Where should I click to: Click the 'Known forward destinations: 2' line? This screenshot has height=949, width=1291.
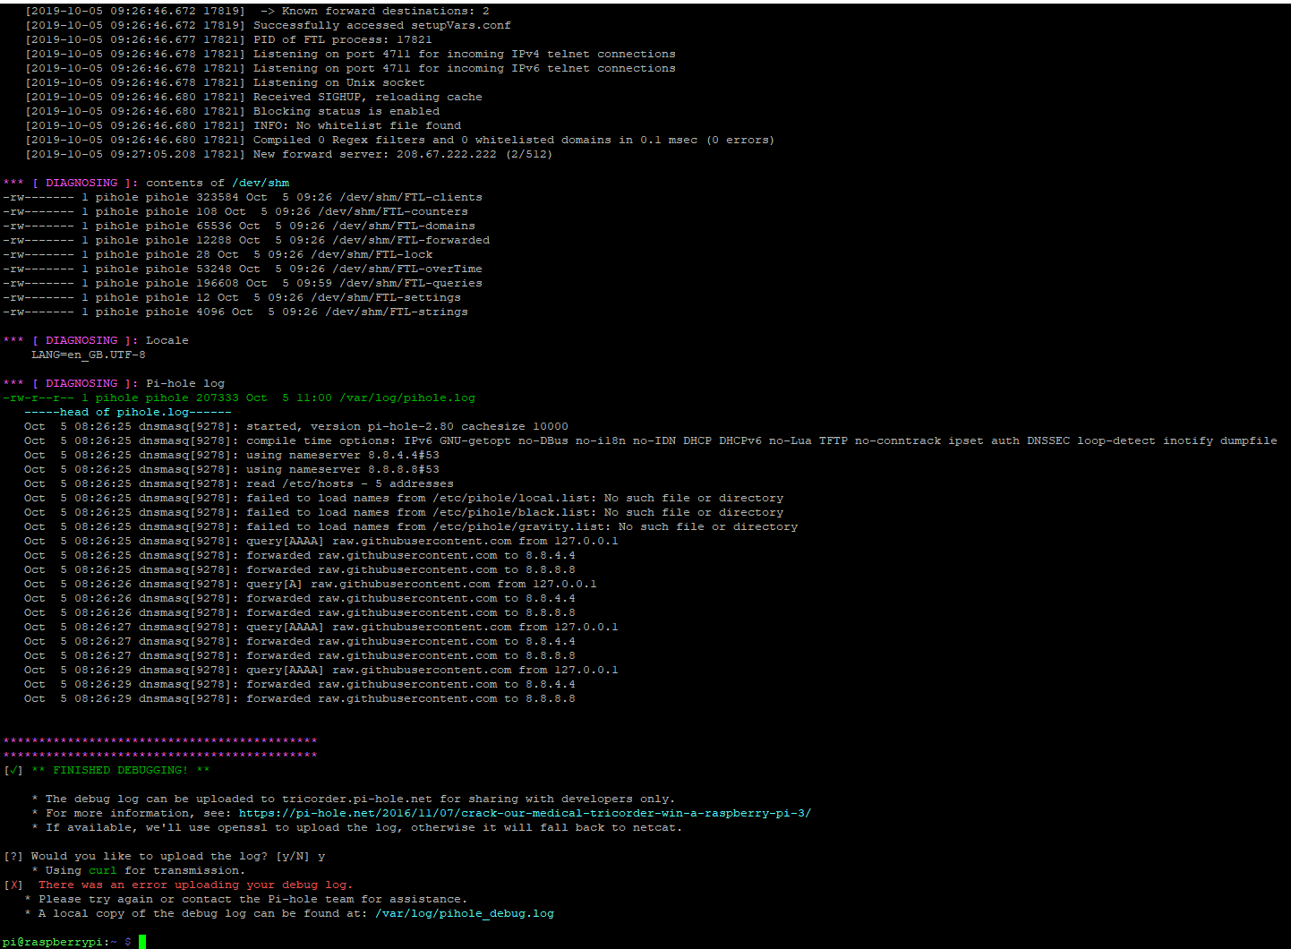[x=257, y=11]
